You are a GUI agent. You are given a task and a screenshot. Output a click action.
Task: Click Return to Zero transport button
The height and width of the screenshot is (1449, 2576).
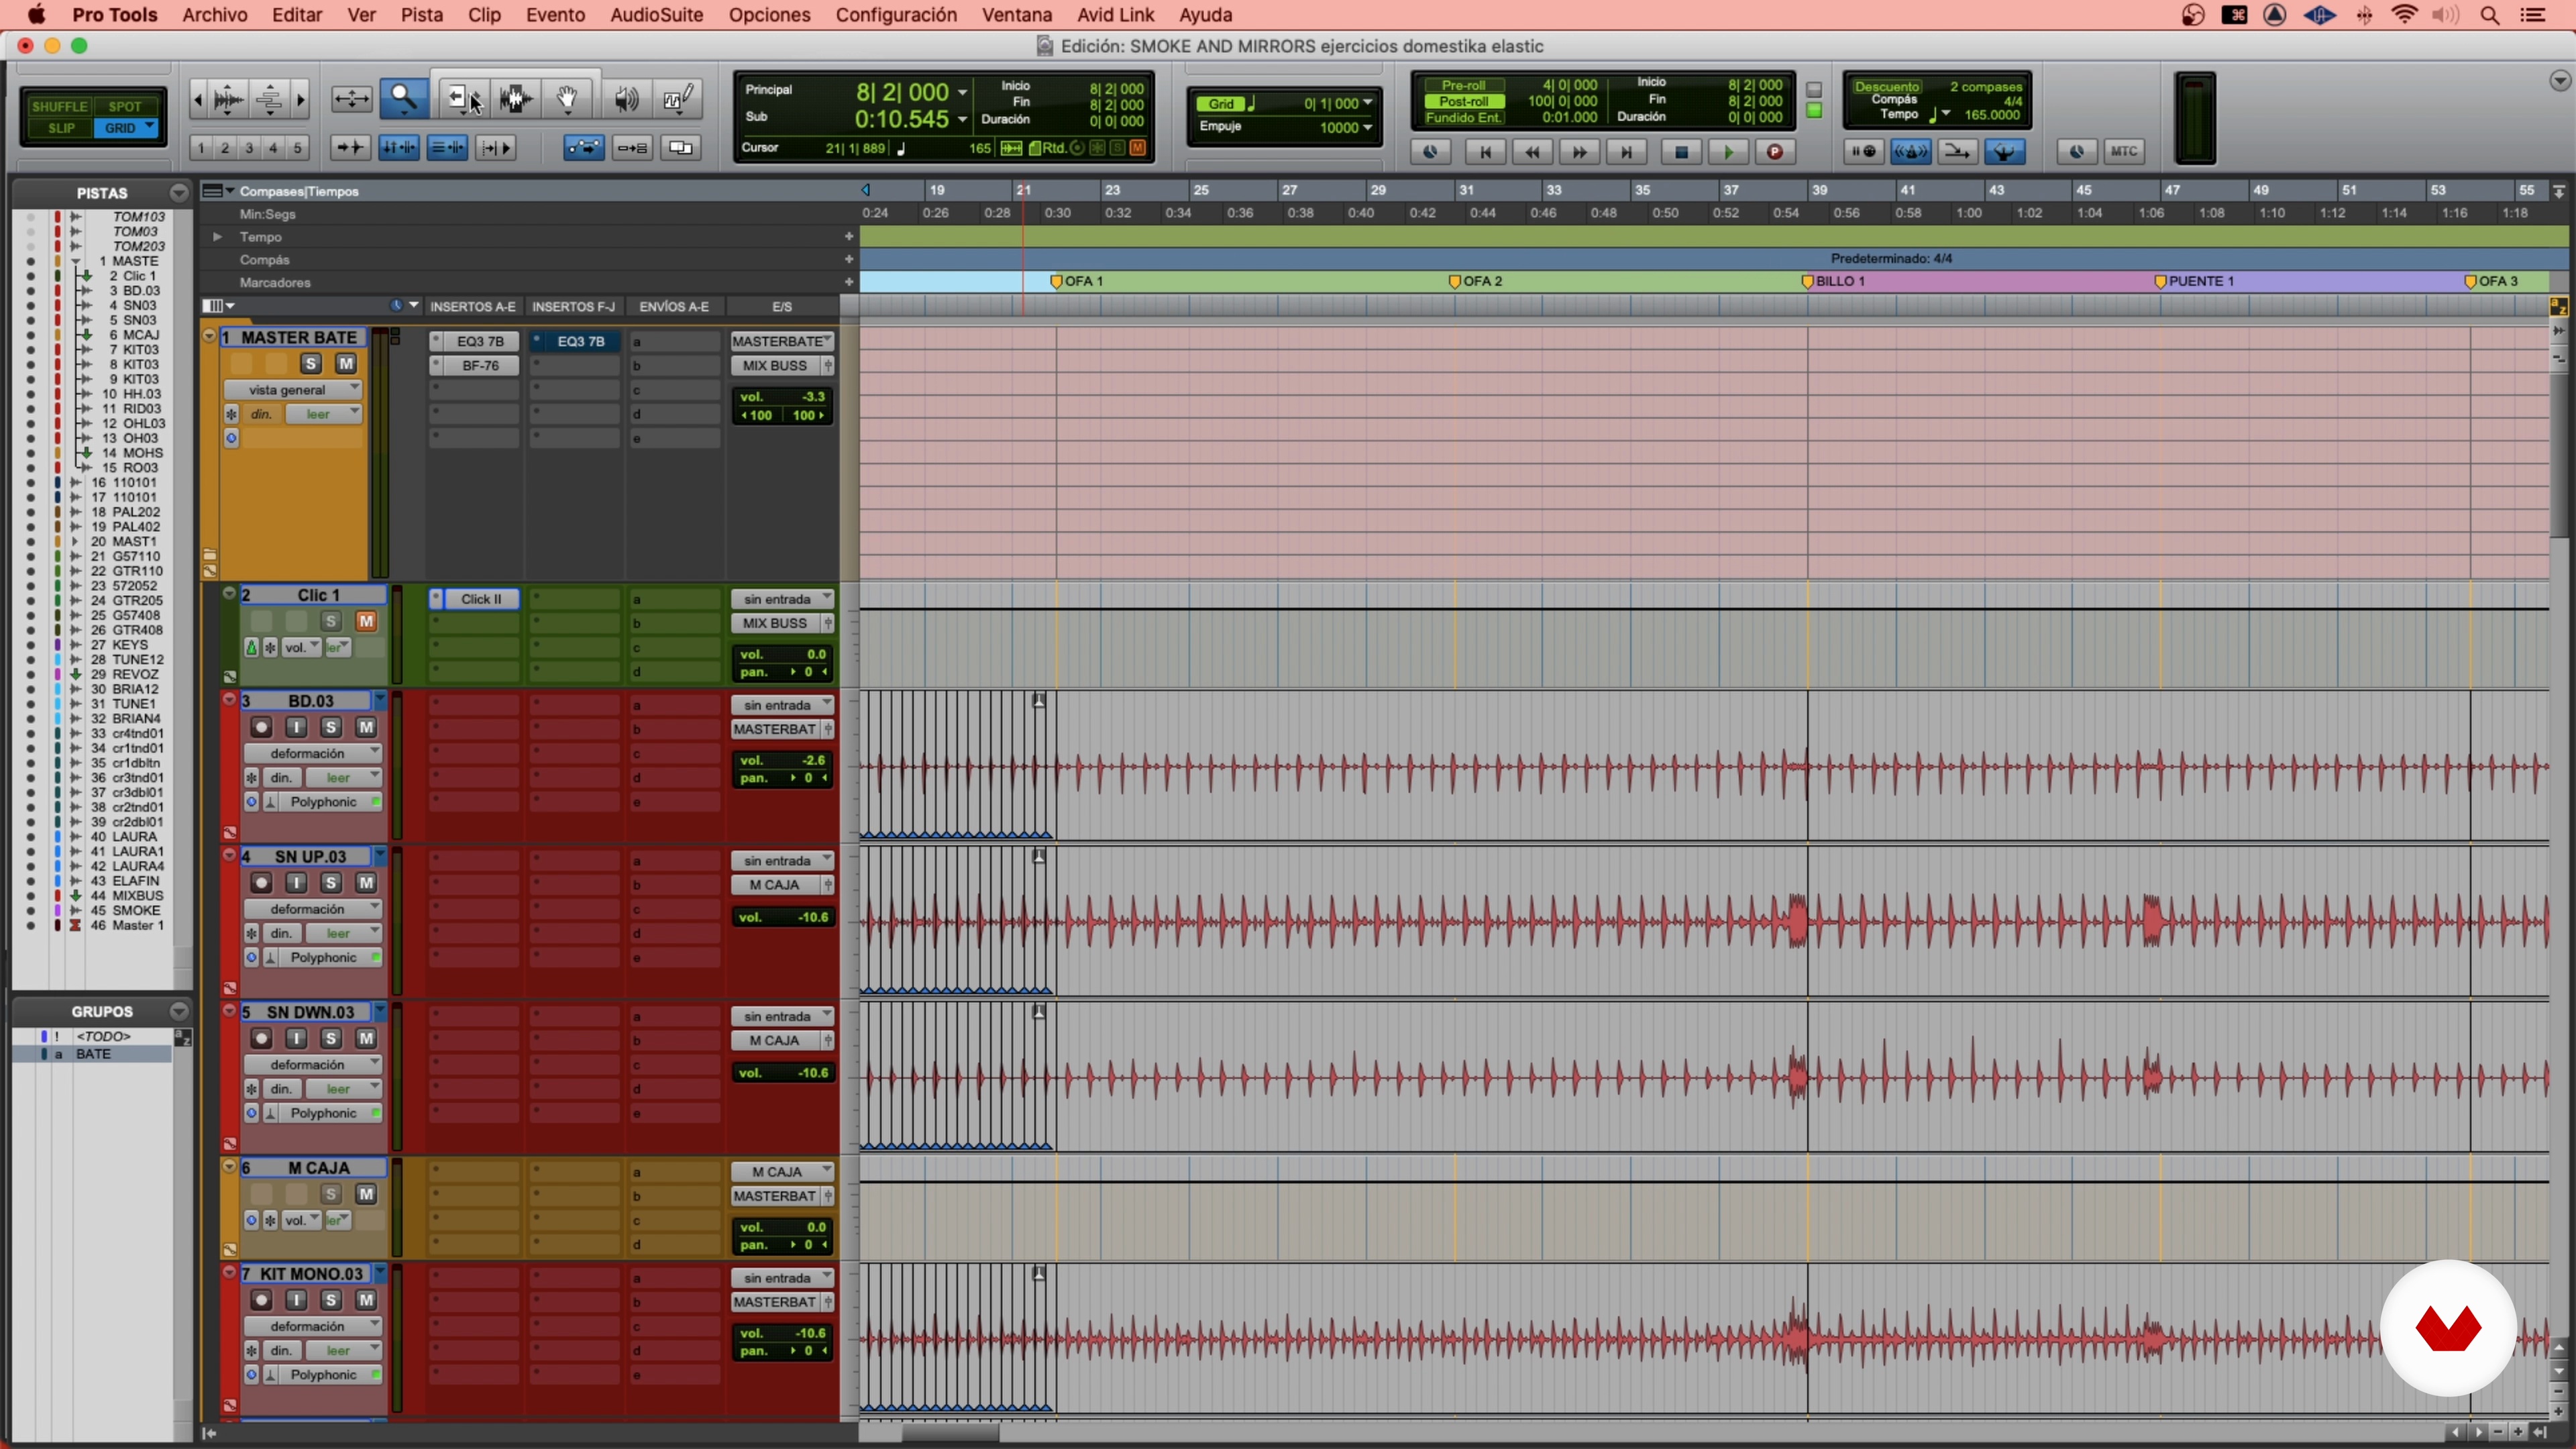[x=1485, y=152]
